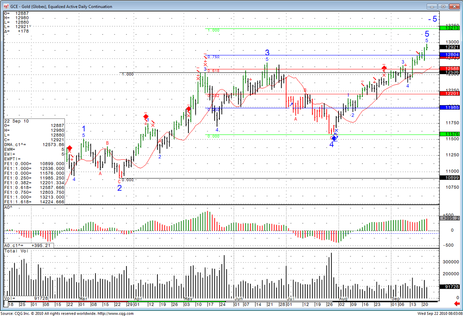Select the AO^ study label
Image resolution: width=463 pixels, height=316 pixels.
click(8, 207)
